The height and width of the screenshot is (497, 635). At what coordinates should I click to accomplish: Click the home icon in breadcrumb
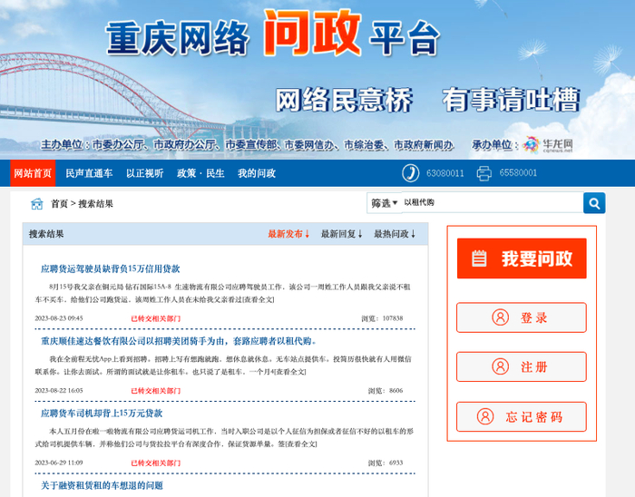(x=37, y=203)
